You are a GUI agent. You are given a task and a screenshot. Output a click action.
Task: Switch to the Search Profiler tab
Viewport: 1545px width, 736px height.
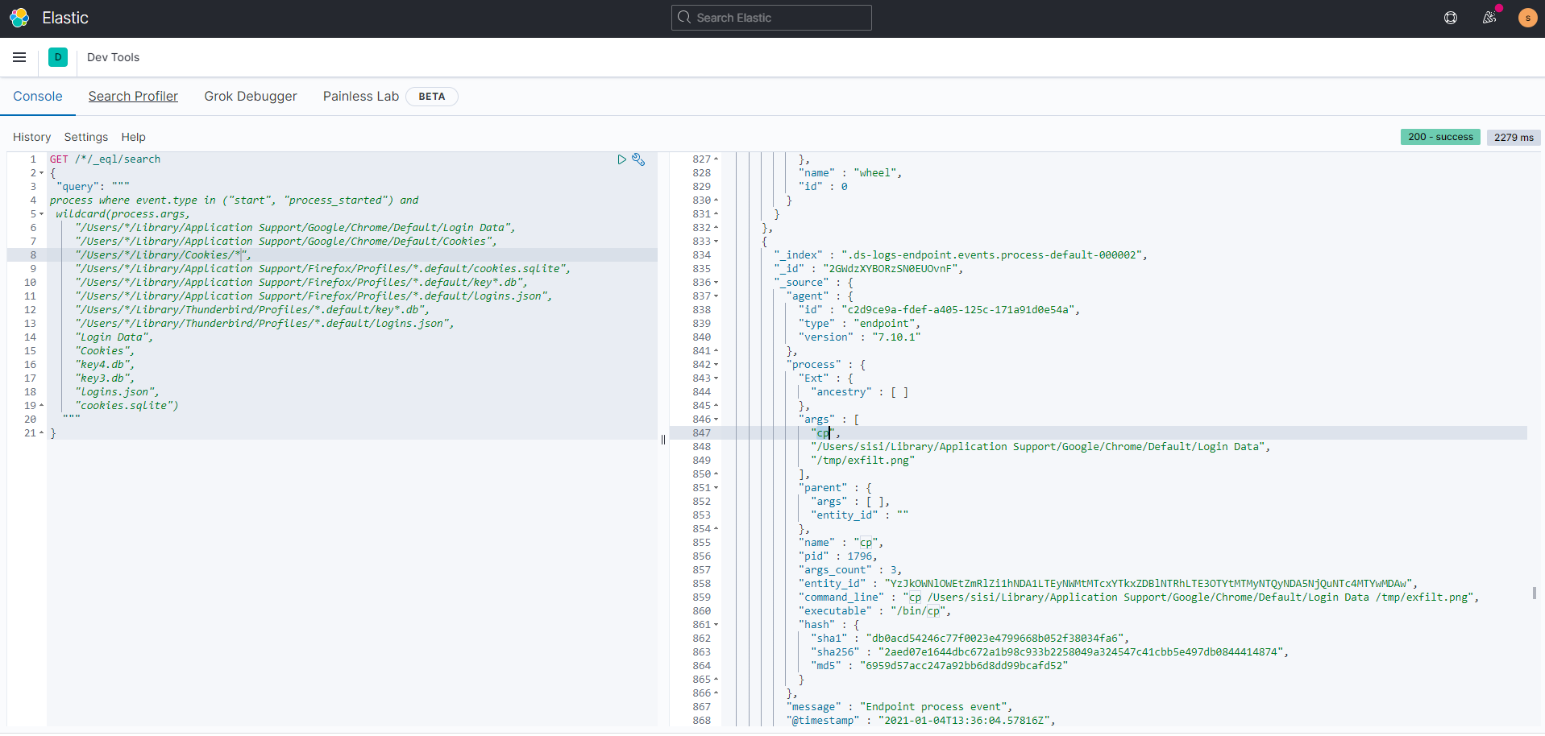click(133, 96)
